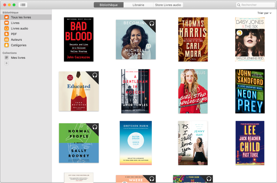The image size is (277, 183).
Task: Click the Catégories icon in sidebar
Action: pyautogui.click(x=7, y=45)
